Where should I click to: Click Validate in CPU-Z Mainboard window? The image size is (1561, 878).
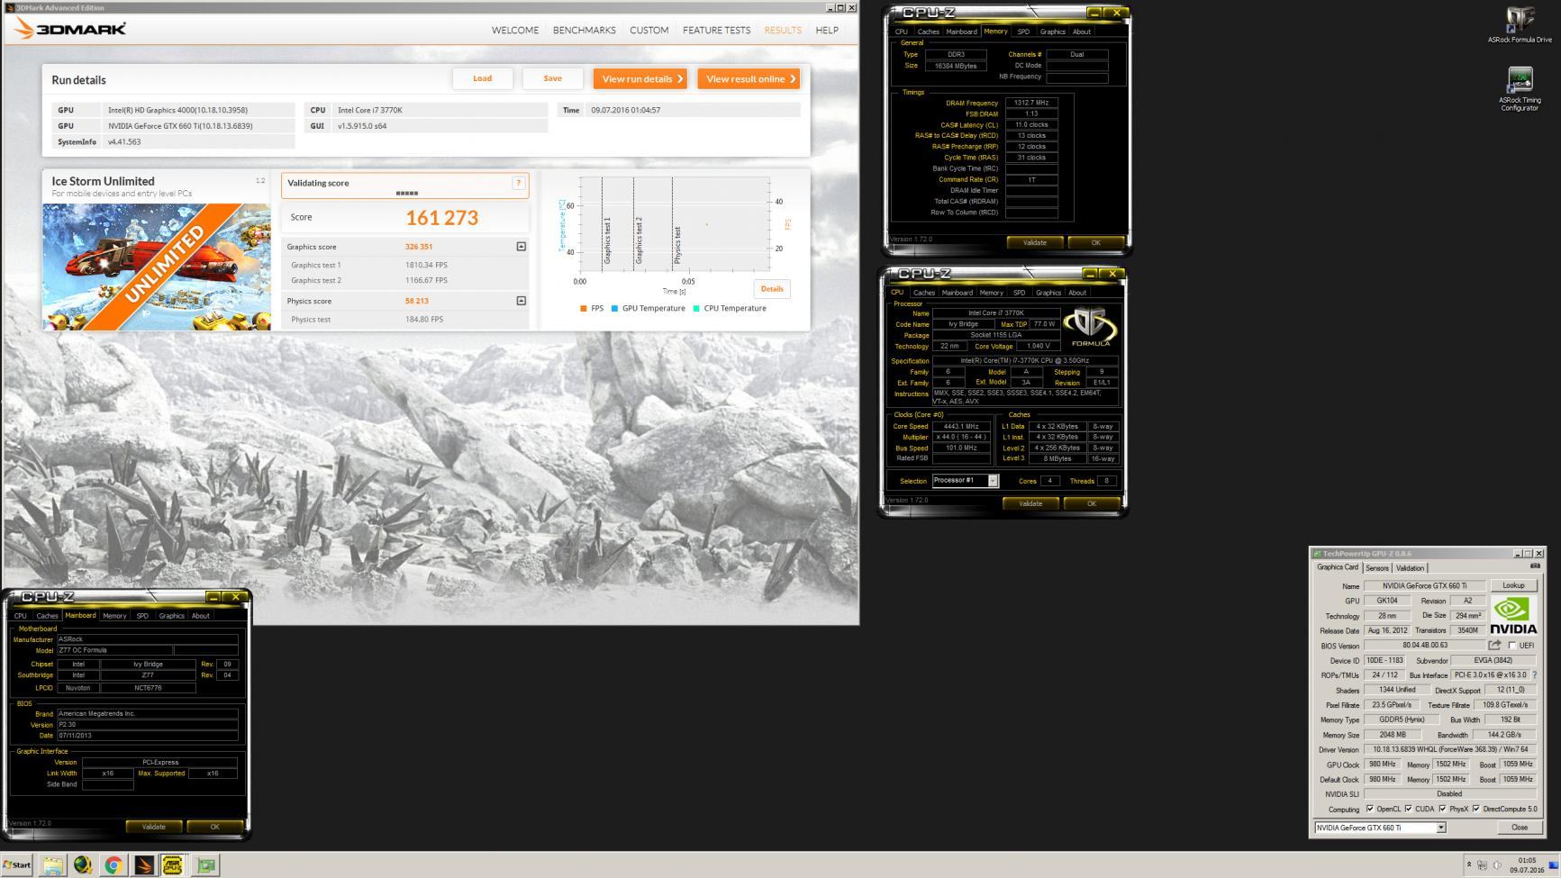[x=154, y=827]
